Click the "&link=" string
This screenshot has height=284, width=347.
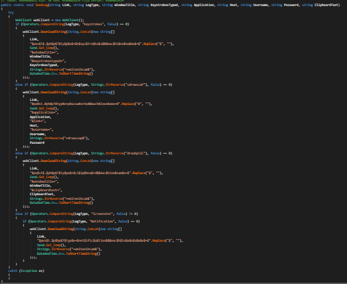tap(38, 121)
